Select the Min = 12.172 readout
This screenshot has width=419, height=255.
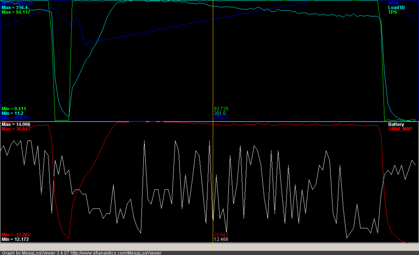(15, 239)
